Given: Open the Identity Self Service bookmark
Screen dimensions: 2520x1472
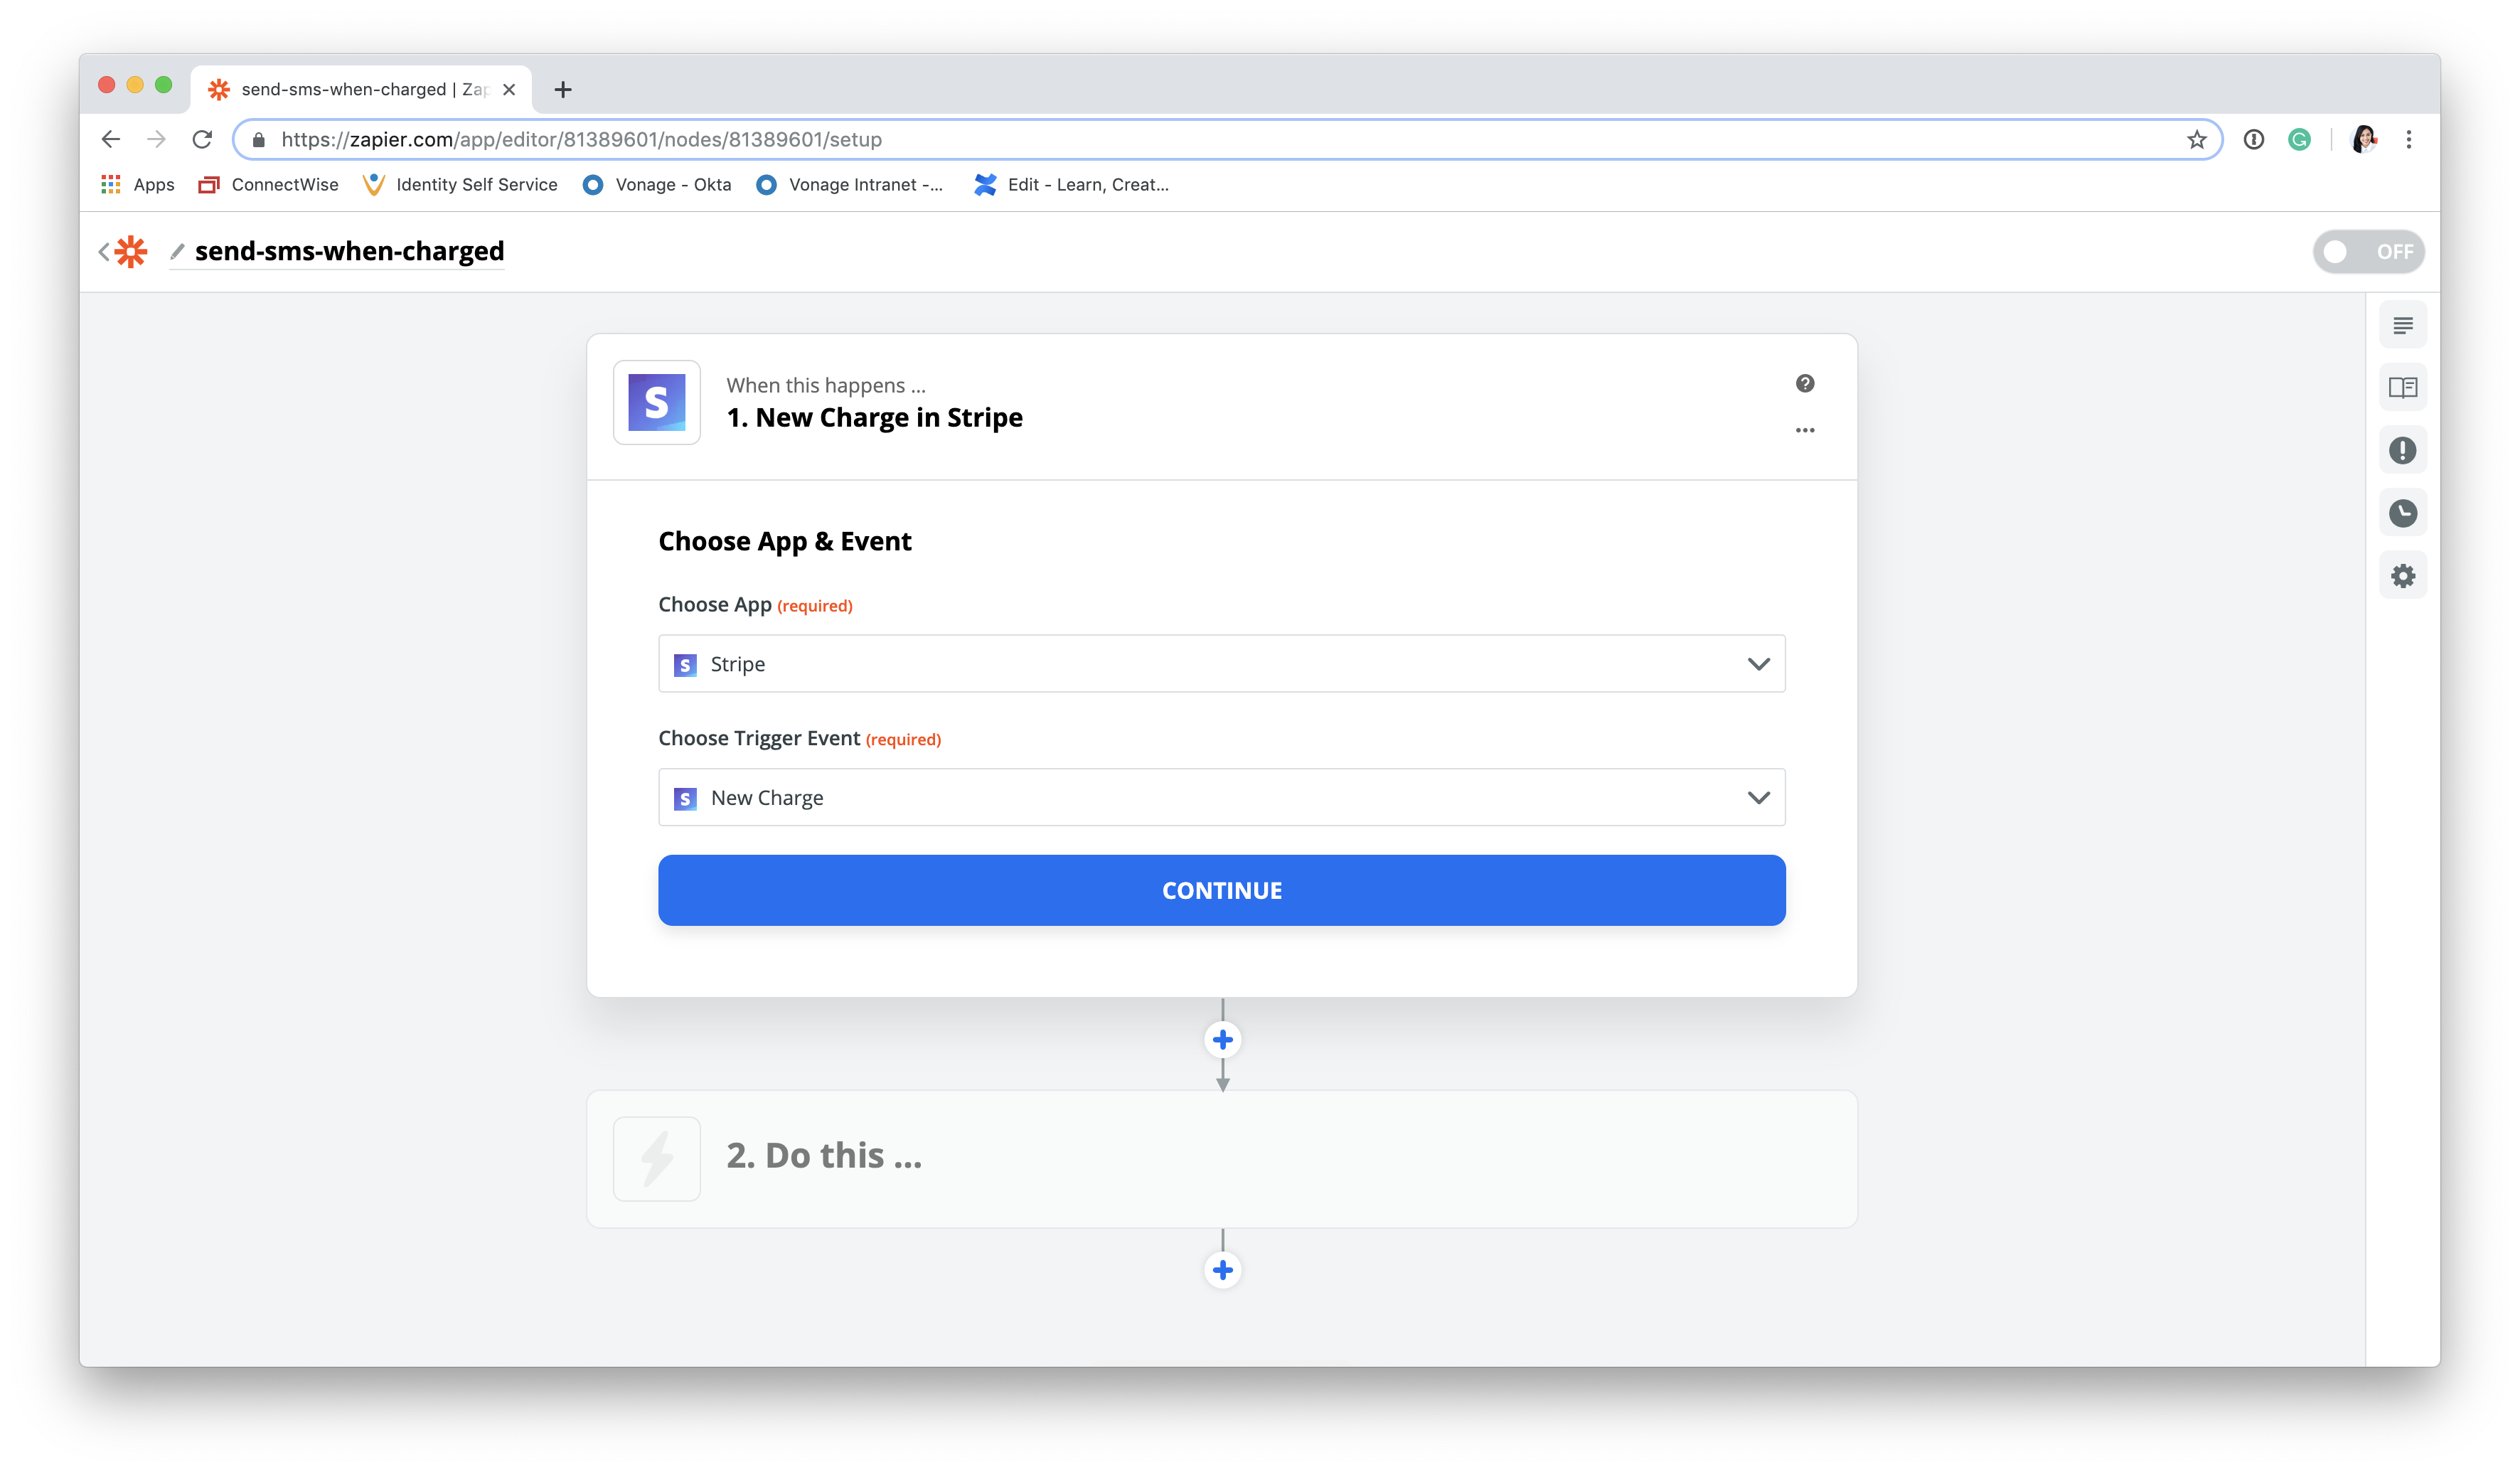Looking at the screenshot, I should point(460,185).
